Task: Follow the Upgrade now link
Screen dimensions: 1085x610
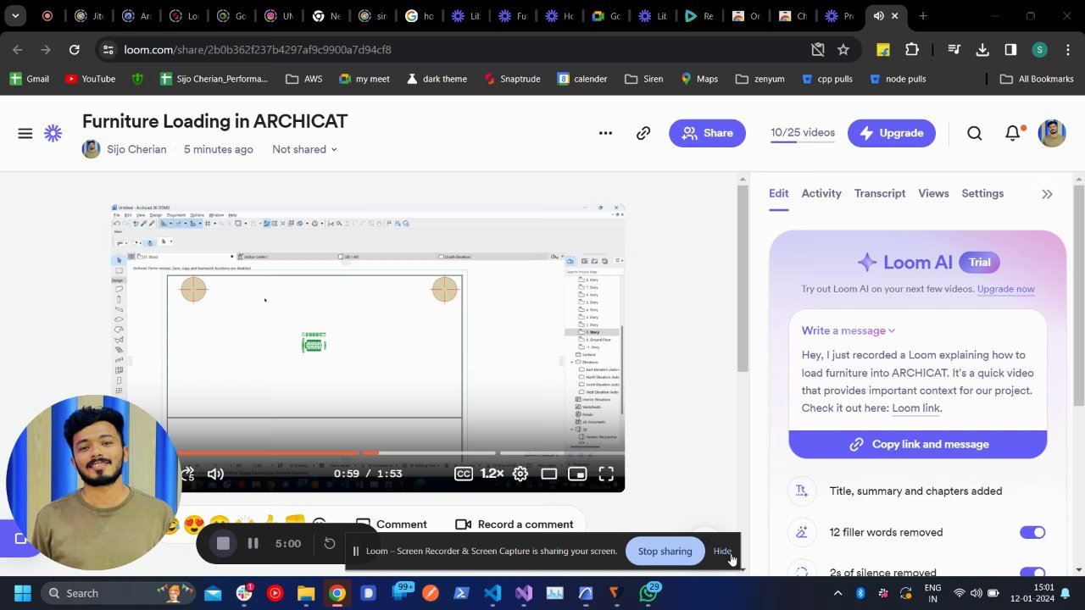Action: 1006,289
